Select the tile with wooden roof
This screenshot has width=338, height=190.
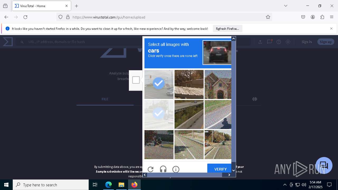point(189,84)
